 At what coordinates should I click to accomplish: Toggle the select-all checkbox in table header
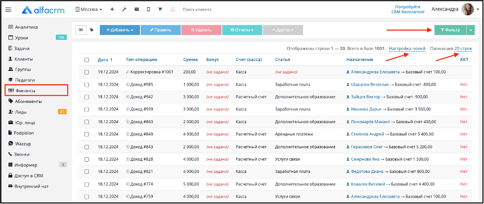[x=87, y=60]
